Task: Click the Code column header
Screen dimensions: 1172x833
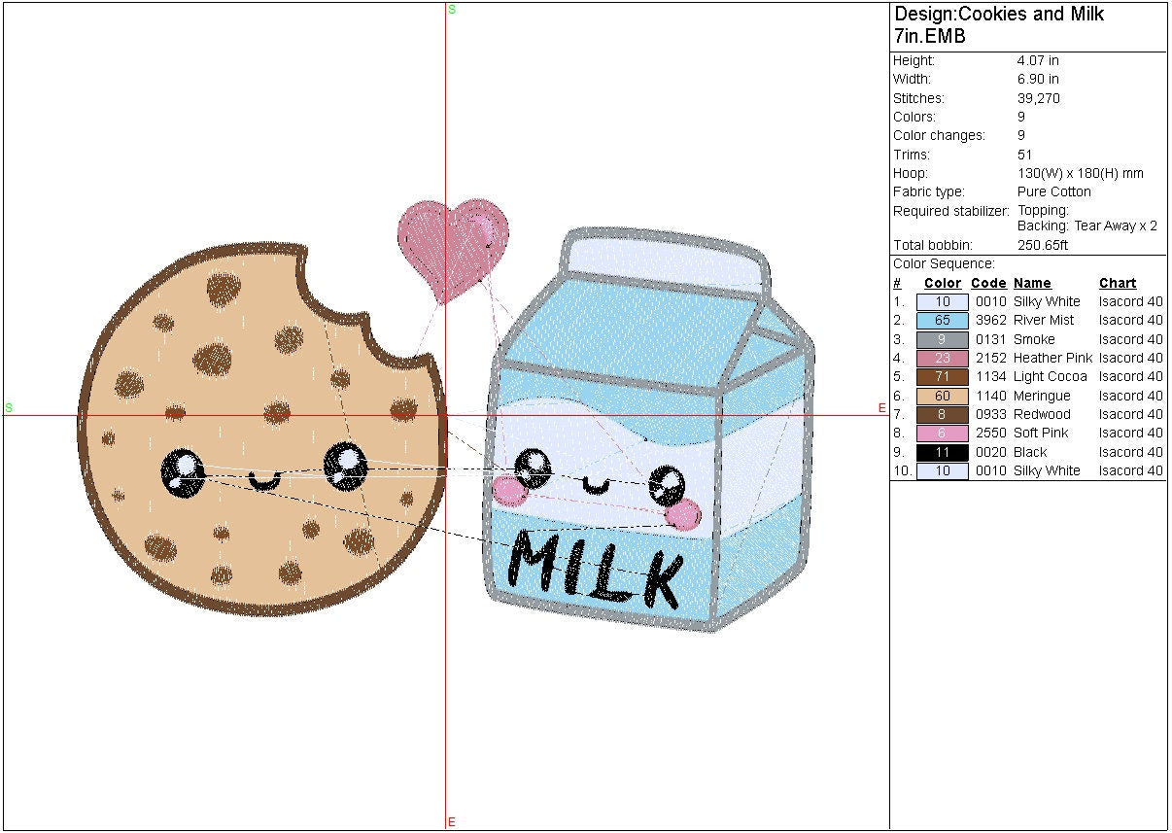Action: (988, 284)
